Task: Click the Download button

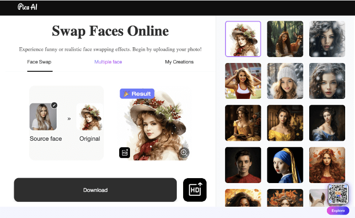Action: point(95,190)
